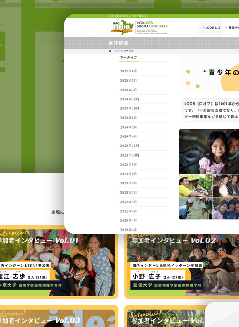Open the 2023年8月 archive entry

pos(129,174)
